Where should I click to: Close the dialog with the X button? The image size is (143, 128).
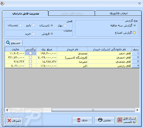[x=139, y=4]
